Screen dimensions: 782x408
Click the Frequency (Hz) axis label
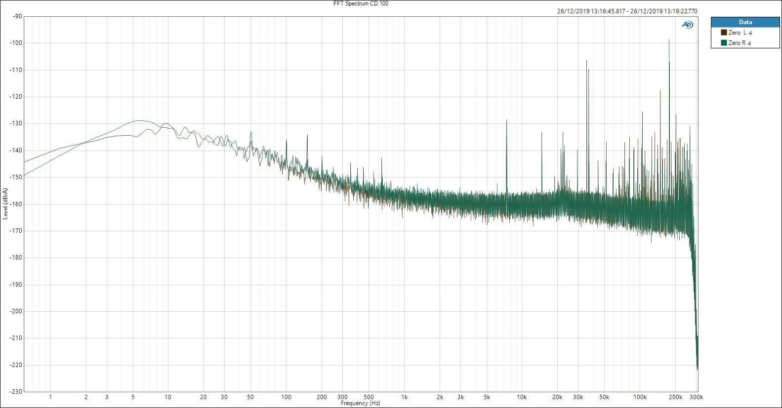[360, 403]
